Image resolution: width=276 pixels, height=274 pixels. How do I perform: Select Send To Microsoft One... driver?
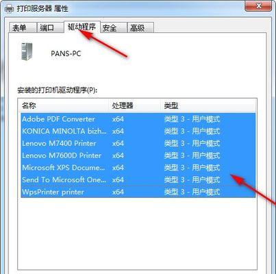point(138,179)
